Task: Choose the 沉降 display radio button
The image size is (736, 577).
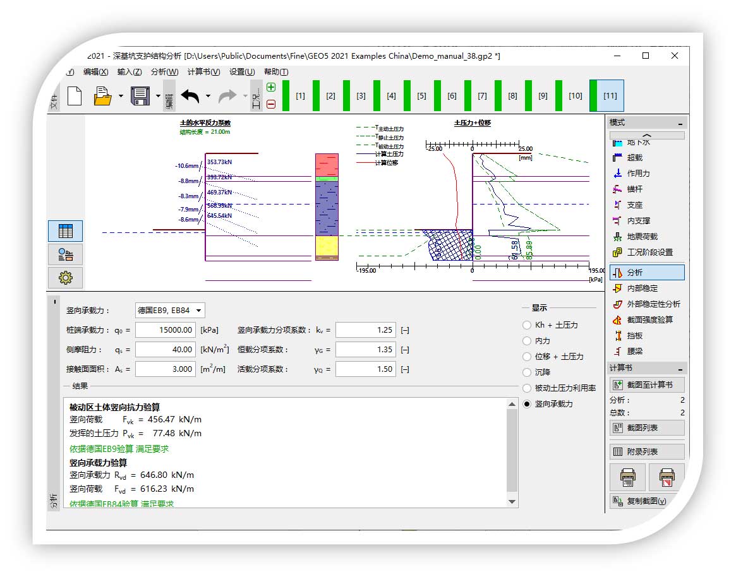Action: (x=527, y=372)
